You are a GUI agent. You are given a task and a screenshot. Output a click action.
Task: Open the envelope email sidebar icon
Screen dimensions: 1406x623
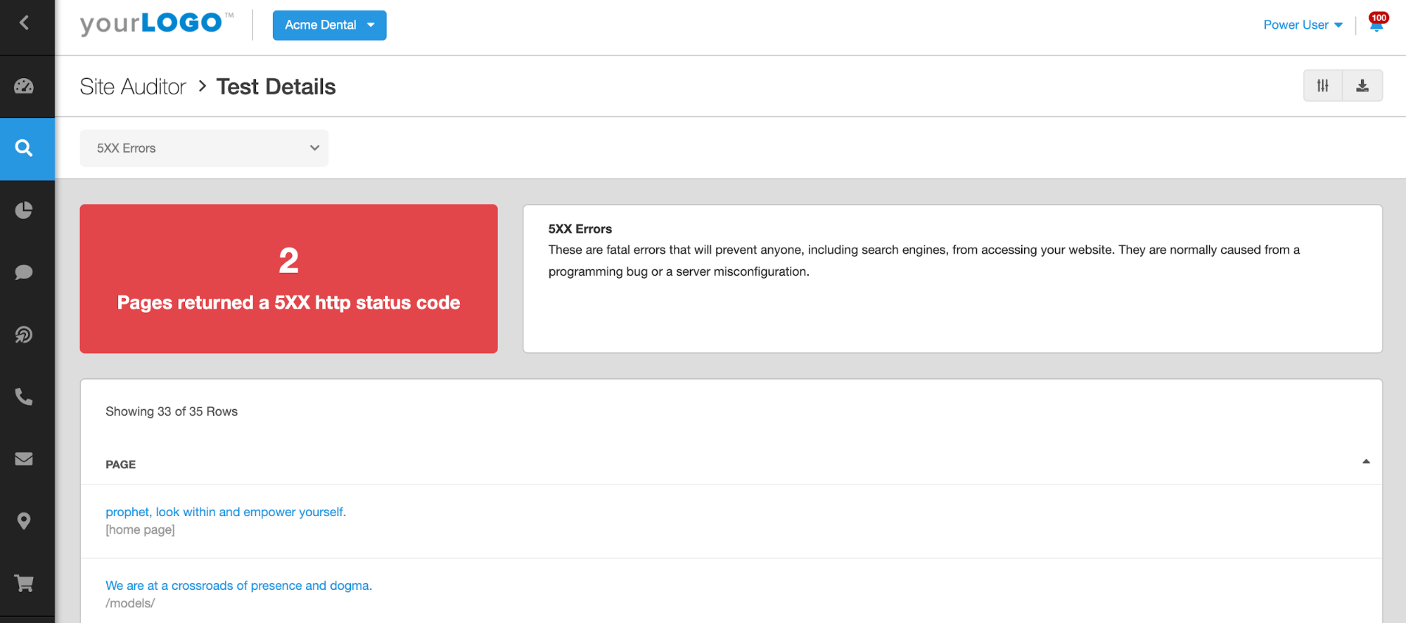[24, 459]
